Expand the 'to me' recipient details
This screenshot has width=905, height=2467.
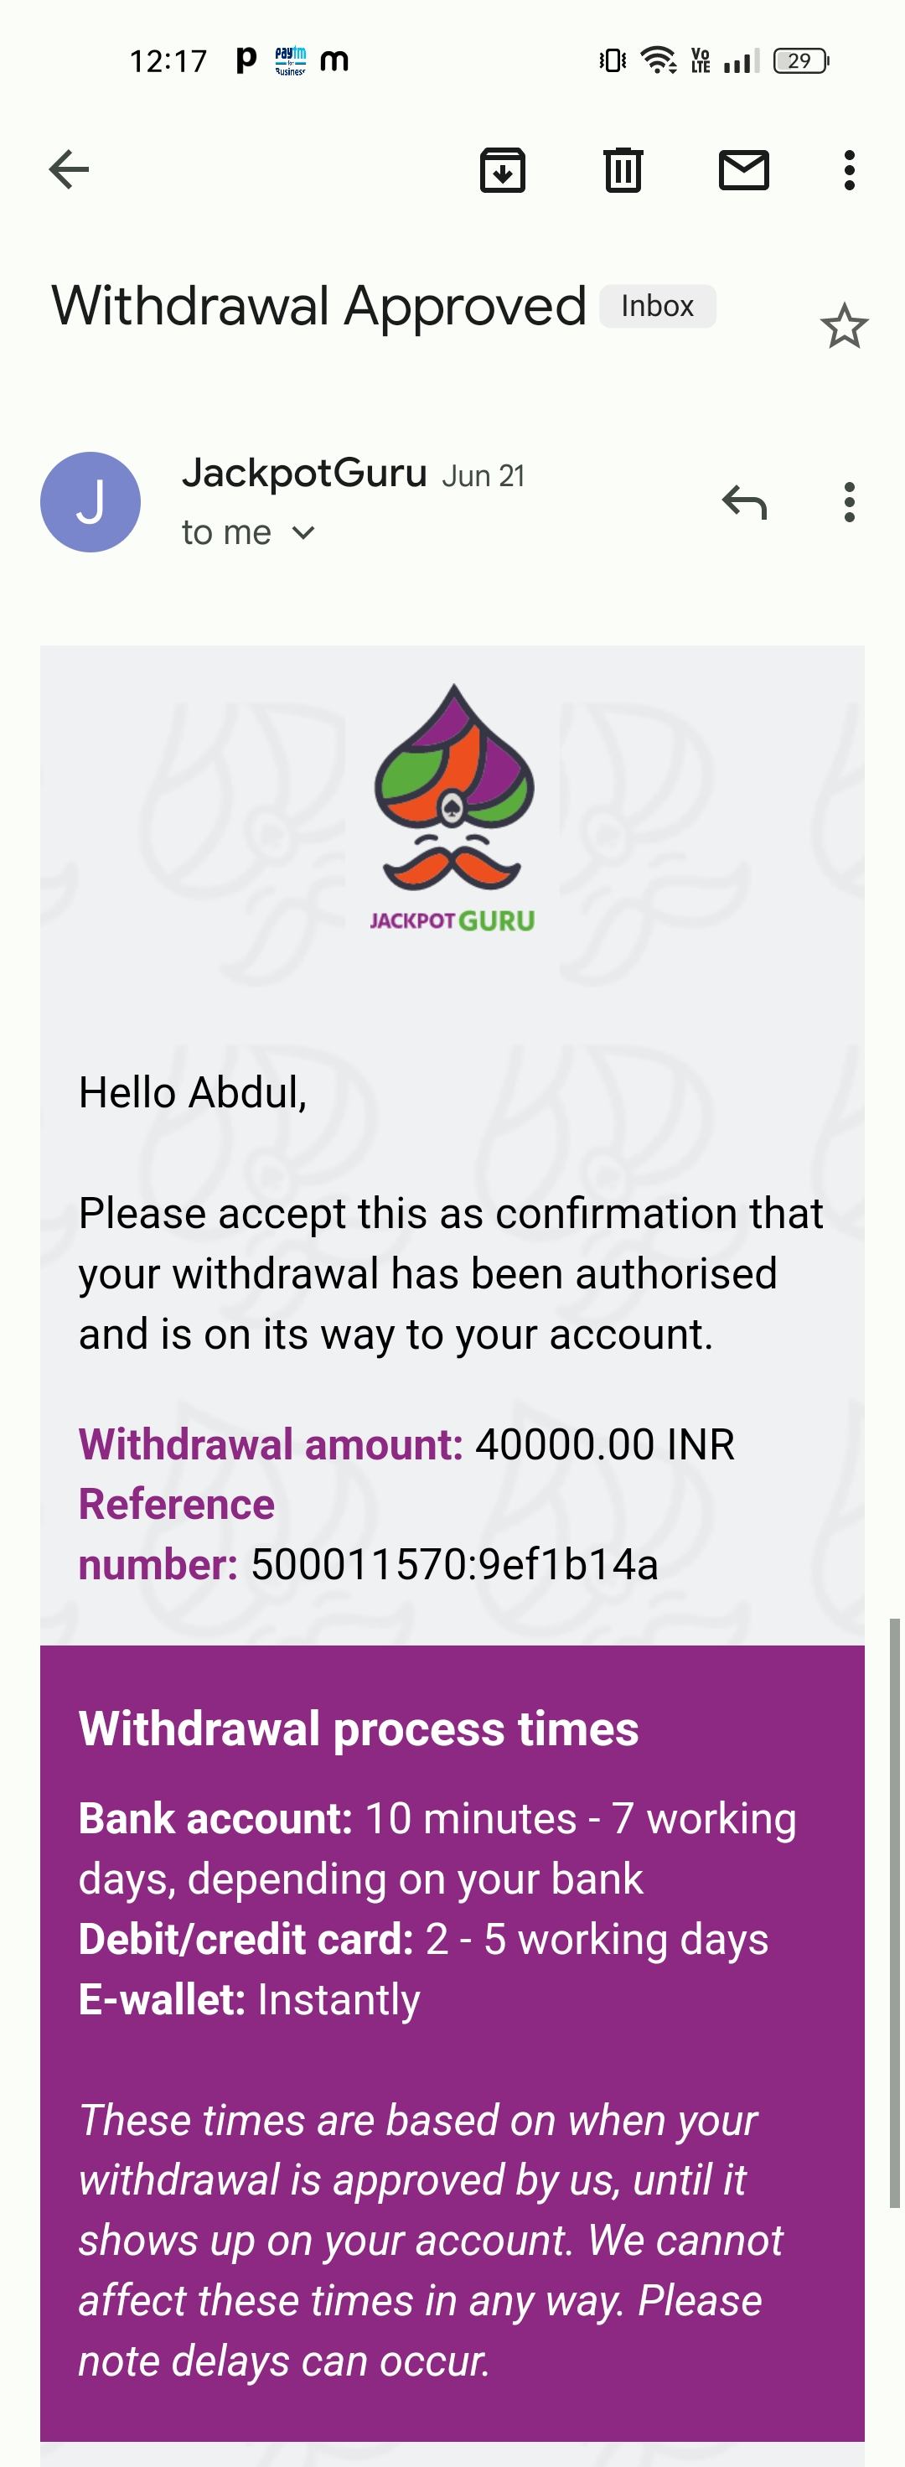tap(303, 532)
